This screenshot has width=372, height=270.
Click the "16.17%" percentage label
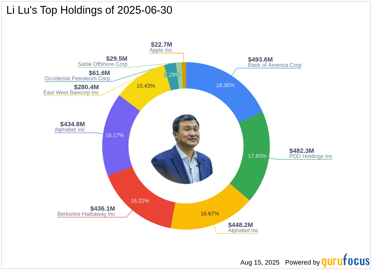coord(115,135)
